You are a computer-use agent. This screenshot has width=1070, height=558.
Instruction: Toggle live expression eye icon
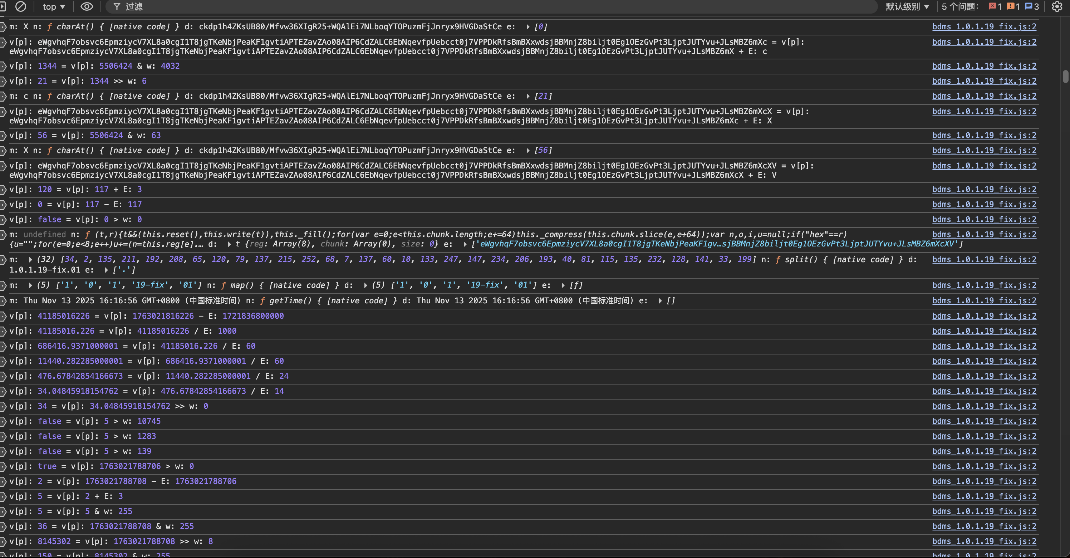87,7
